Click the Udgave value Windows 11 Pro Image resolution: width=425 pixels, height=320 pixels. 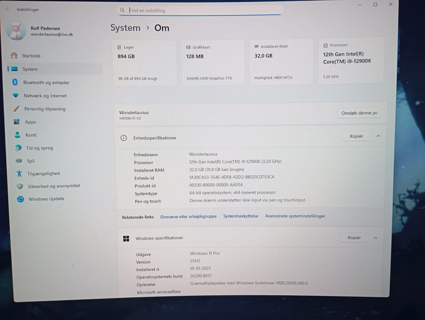click(x=205, y=253)
